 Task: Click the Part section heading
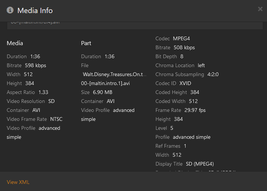[x=86, y=43]
